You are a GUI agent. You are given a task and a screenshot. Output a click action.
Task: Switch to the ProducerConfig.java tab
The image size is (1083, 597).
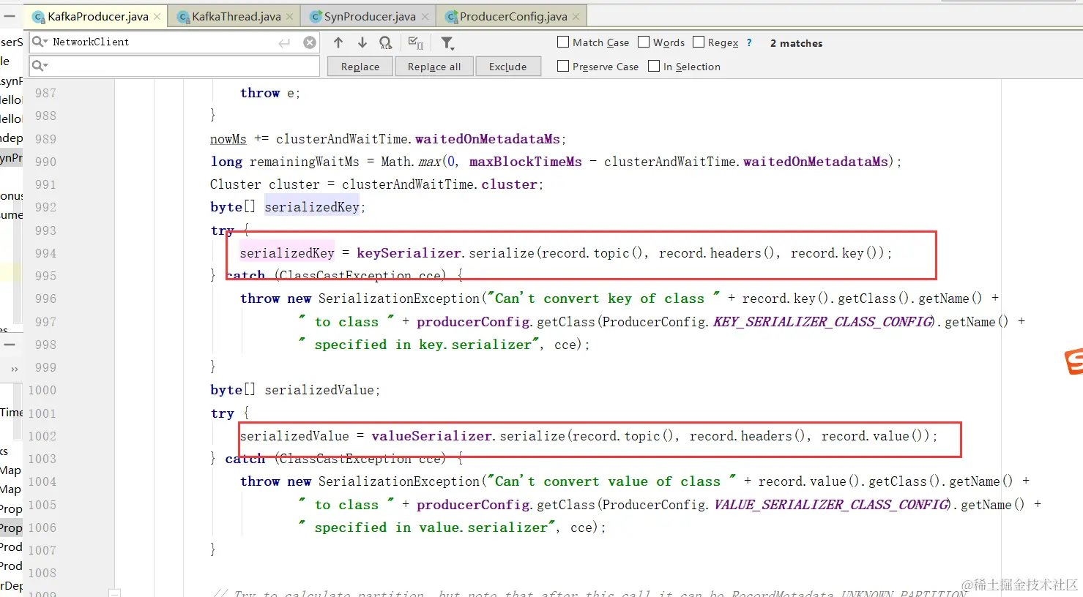pos(513,16)
